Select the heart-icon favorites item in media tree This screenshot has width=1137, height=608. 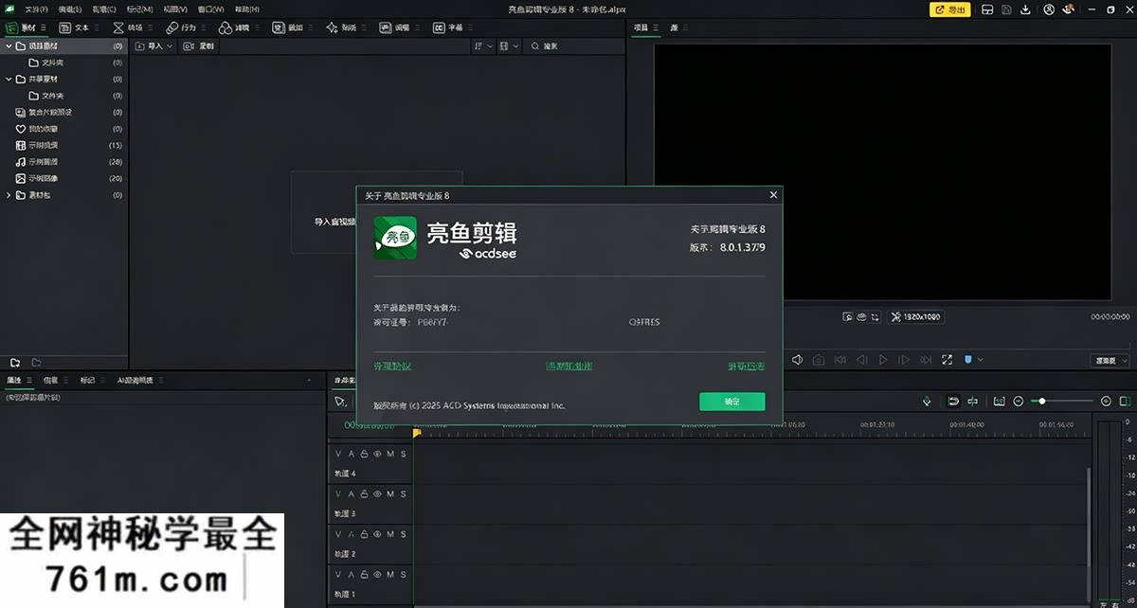coord(64,129)
